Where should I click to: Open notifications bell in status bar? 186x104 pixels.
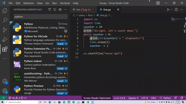tap(181, 98)
